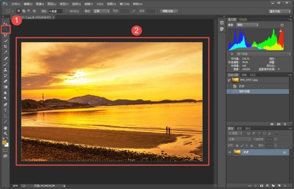The width and height of the screenshot is (294, 189).
Task: Click the 羽化 feather input field
Action: (x=55, y=11)
